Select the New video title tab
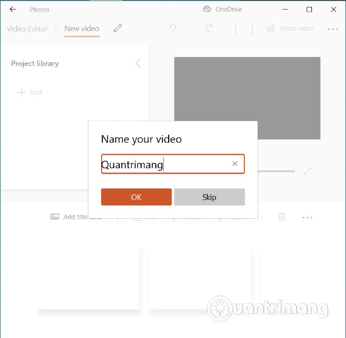 [x=82, y=28]
